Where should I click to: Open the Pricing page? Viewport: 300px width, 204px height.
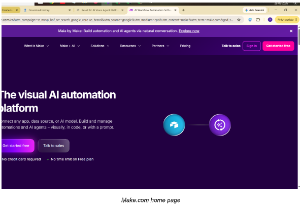(185, 46)
